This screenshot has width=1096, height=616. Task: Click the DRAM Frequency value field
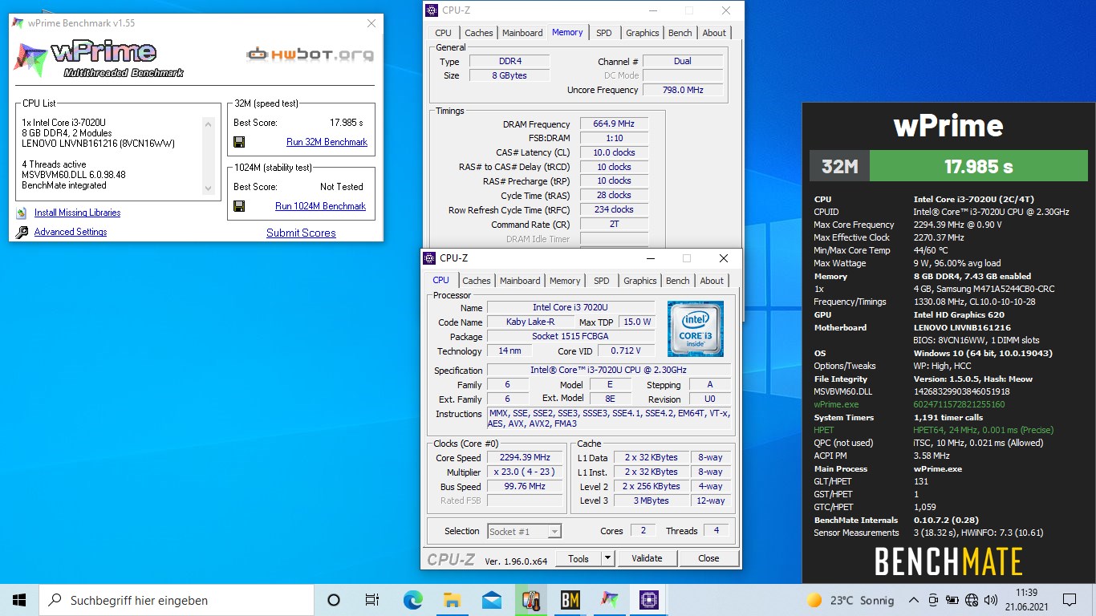tap(614, 124)
